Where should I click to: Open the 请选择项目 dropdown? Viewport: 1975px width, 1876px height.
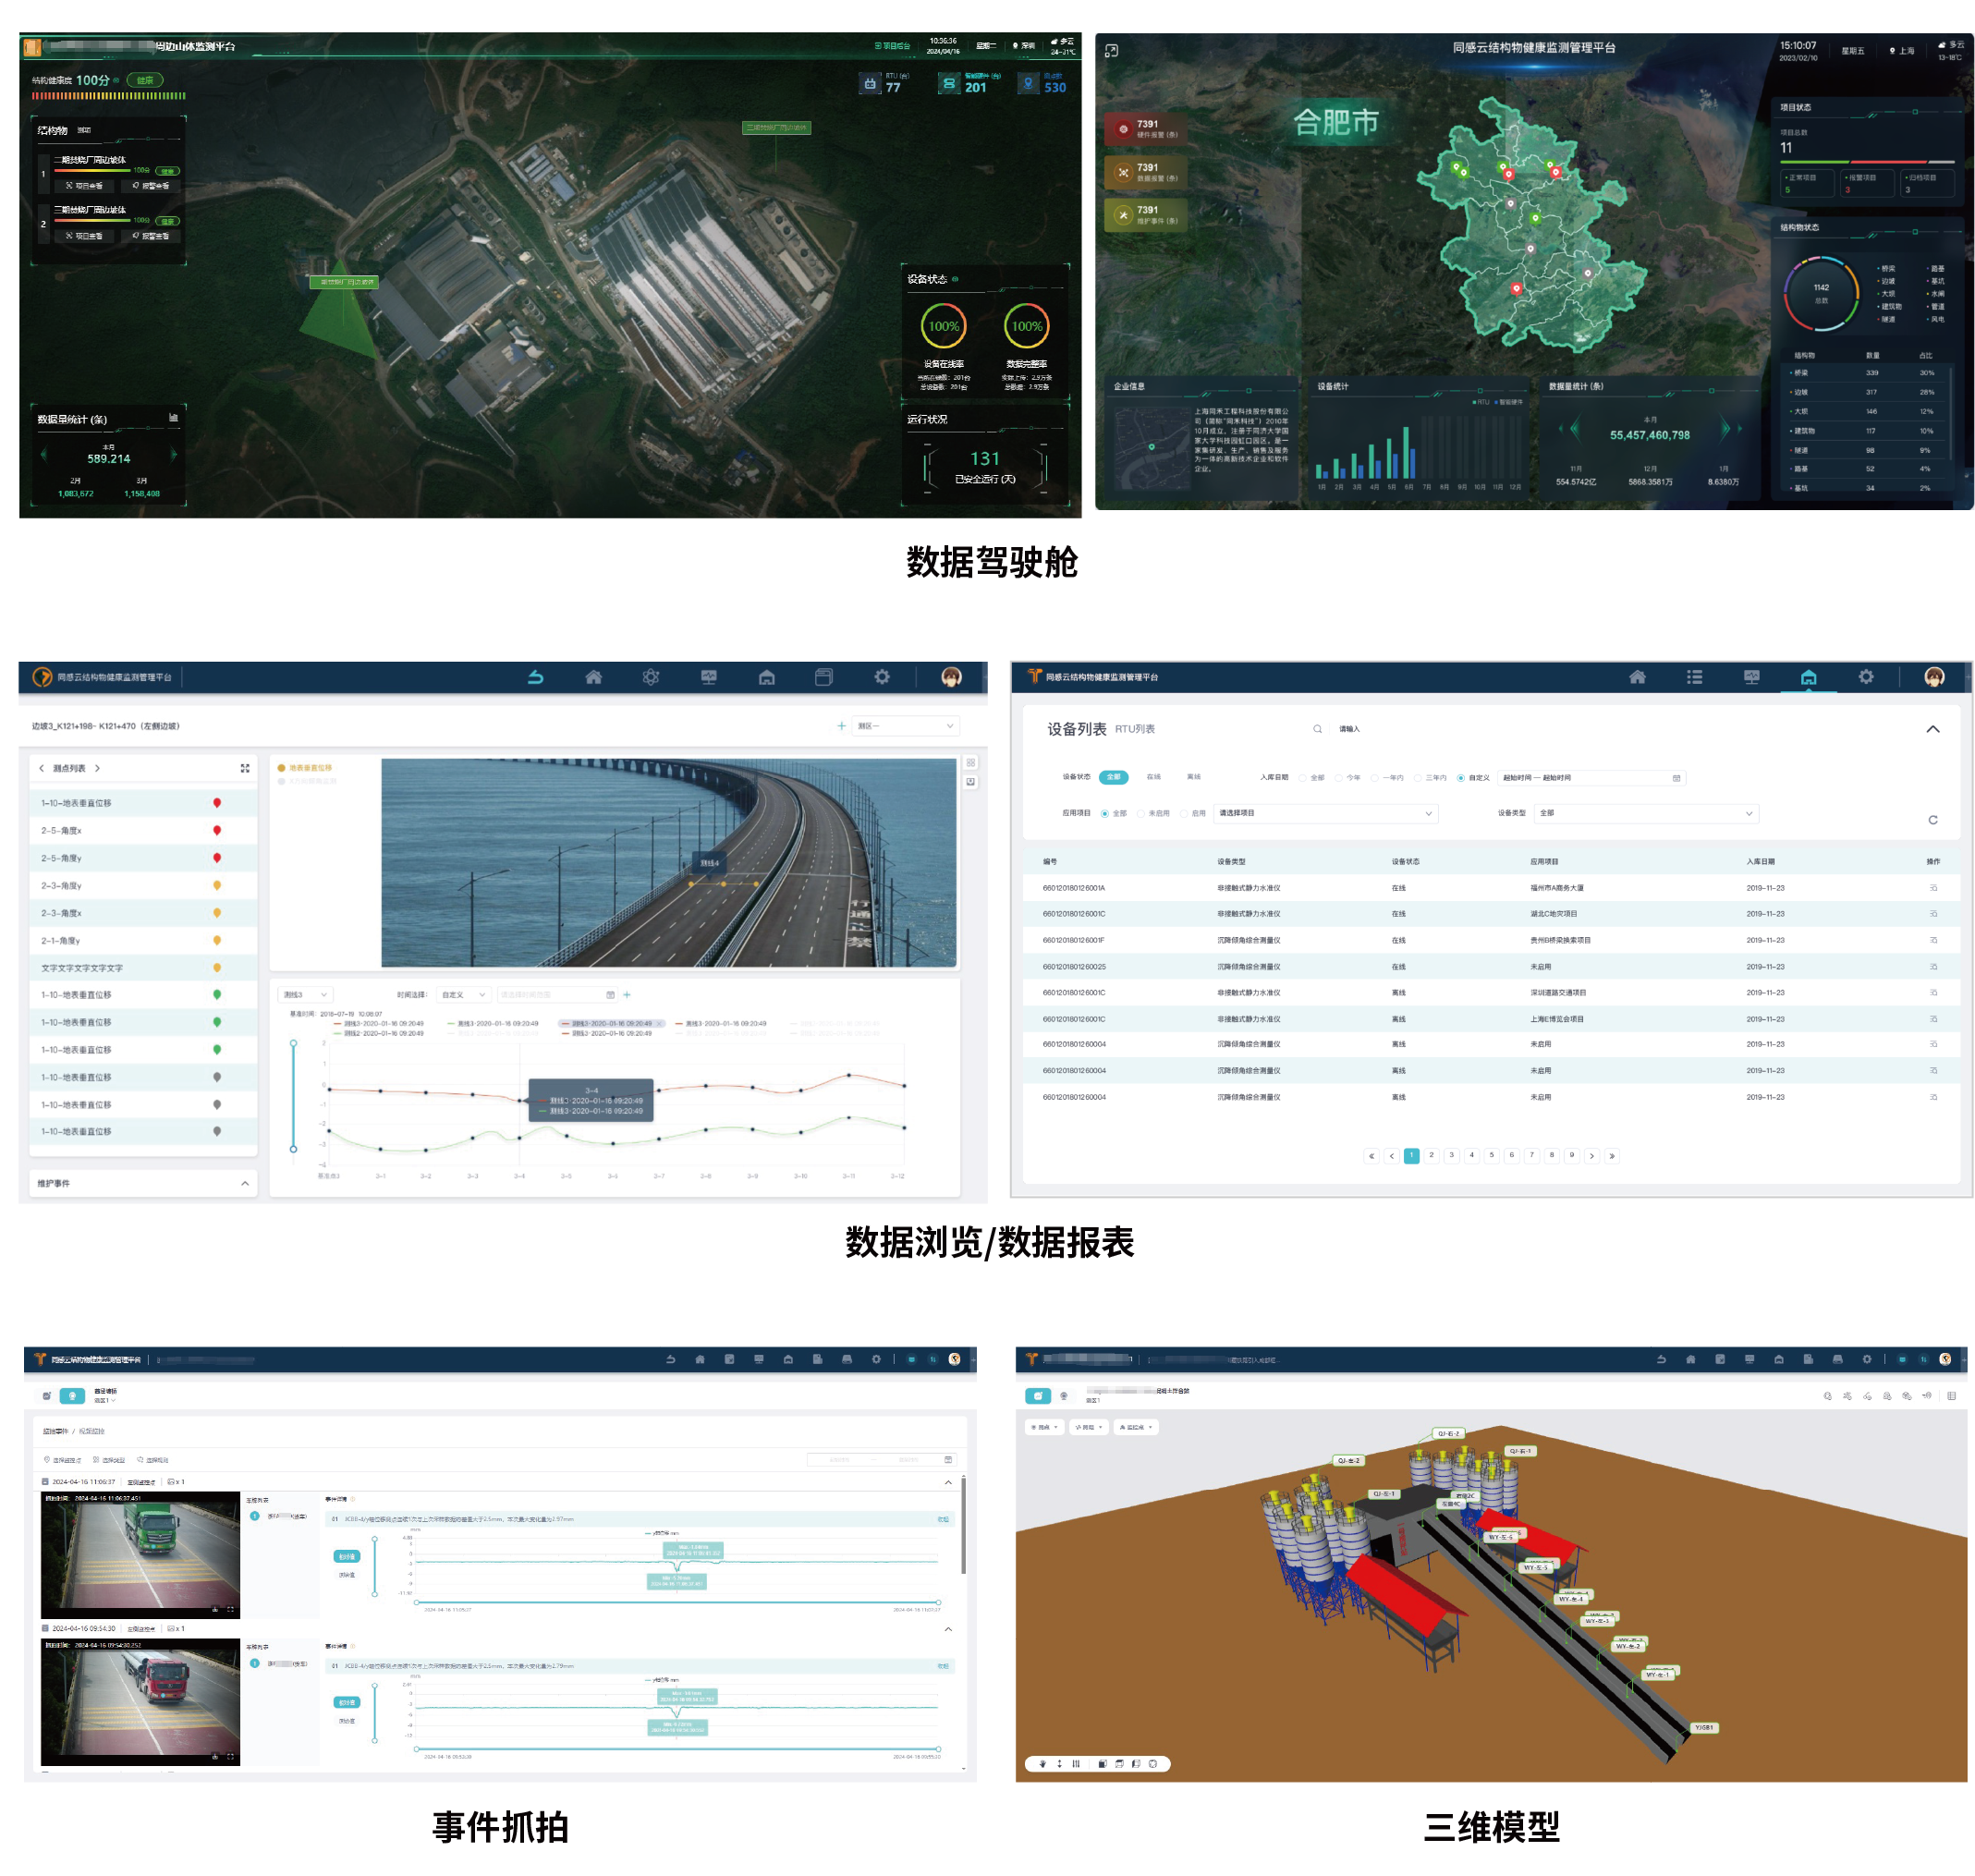1325,814
